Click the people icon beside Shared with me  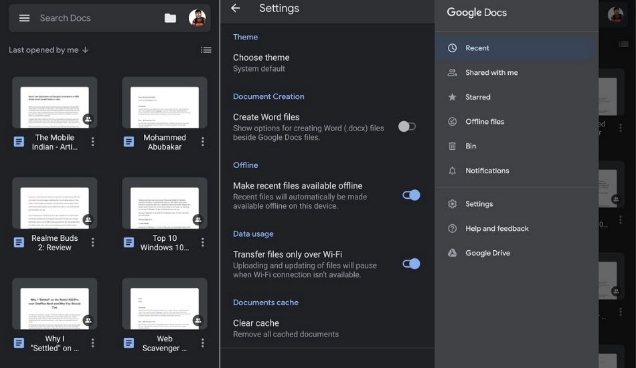pyautogui.click(x=453, y=72)
